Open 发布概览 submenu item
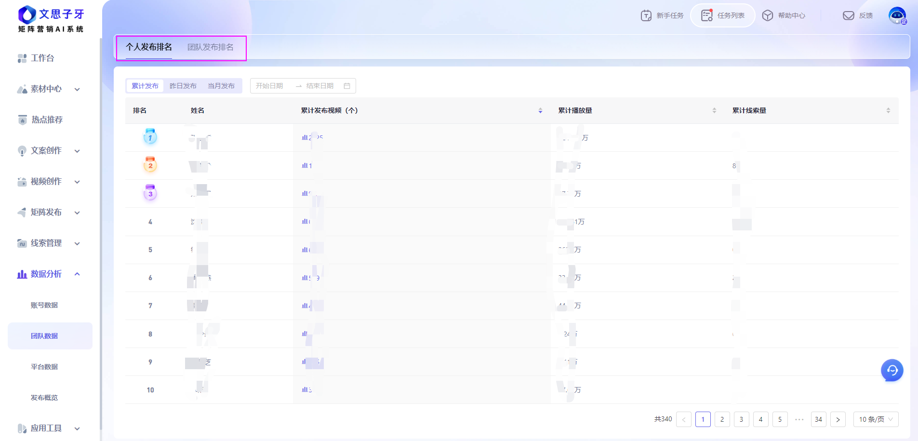Viewport: 918px width, 441px height. (x=44, y=398)
